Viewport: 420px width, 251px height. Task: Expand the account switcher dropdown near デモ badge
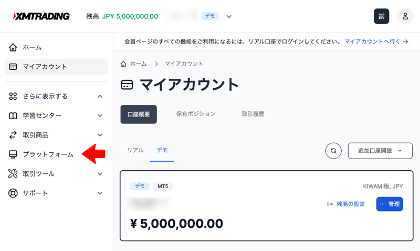tap(229, 16)
